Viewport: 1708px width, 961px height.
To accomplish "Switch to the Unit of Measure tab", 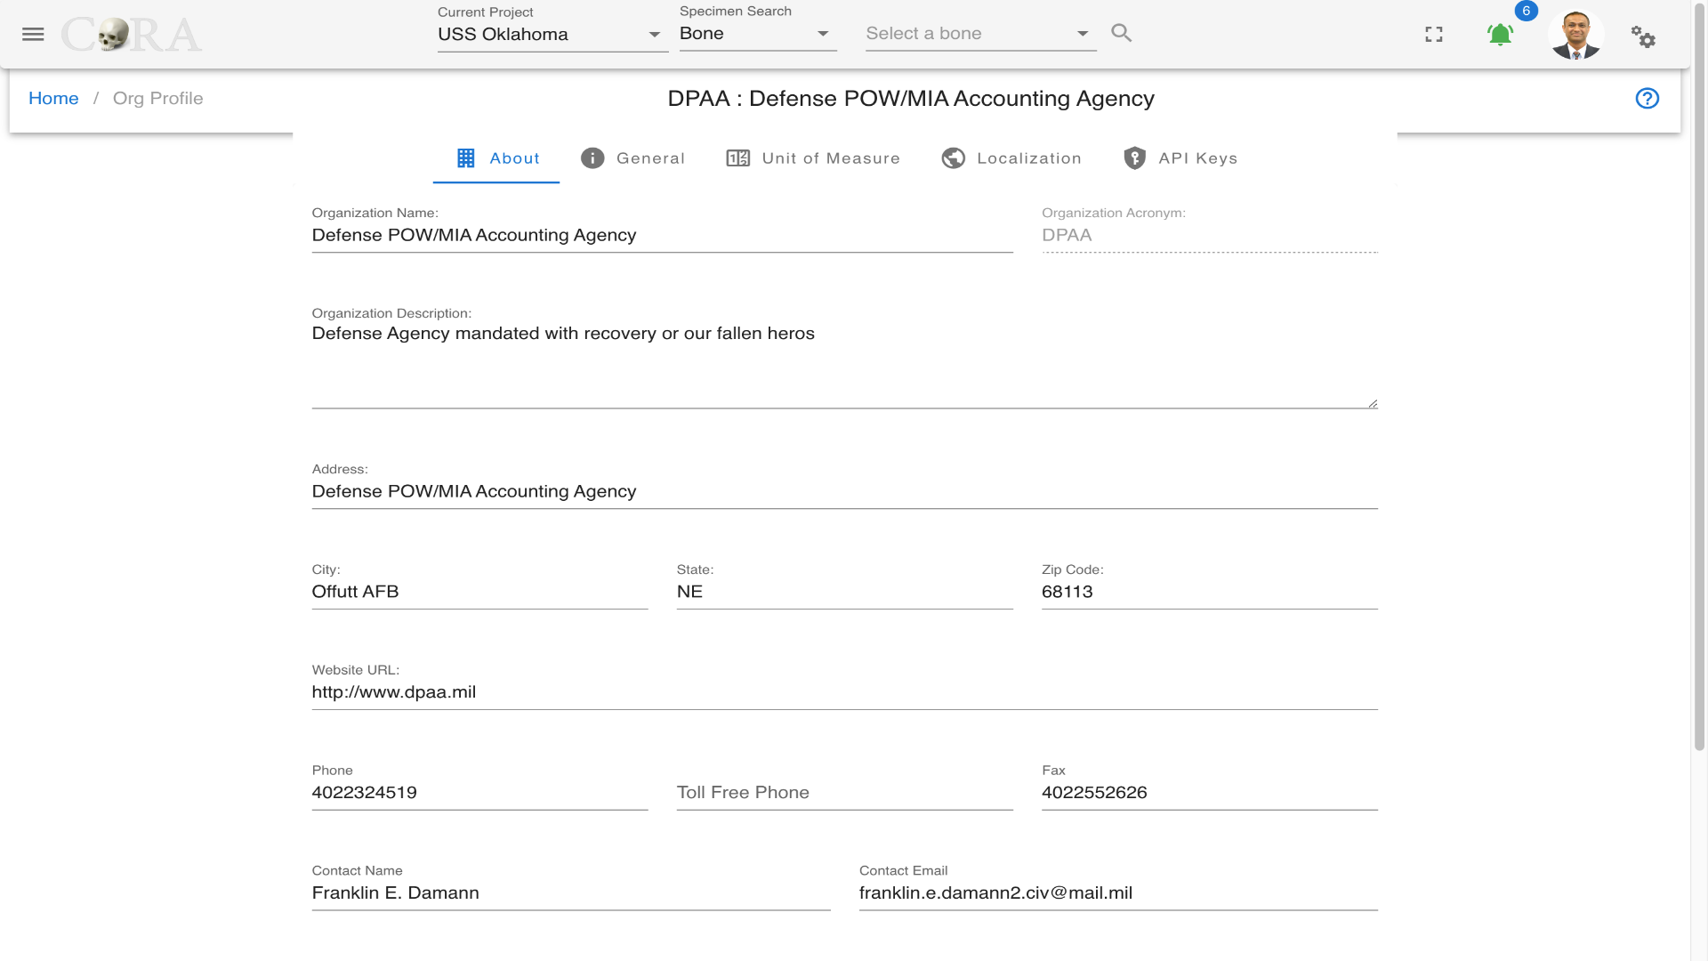I will [x=813, y=158].
